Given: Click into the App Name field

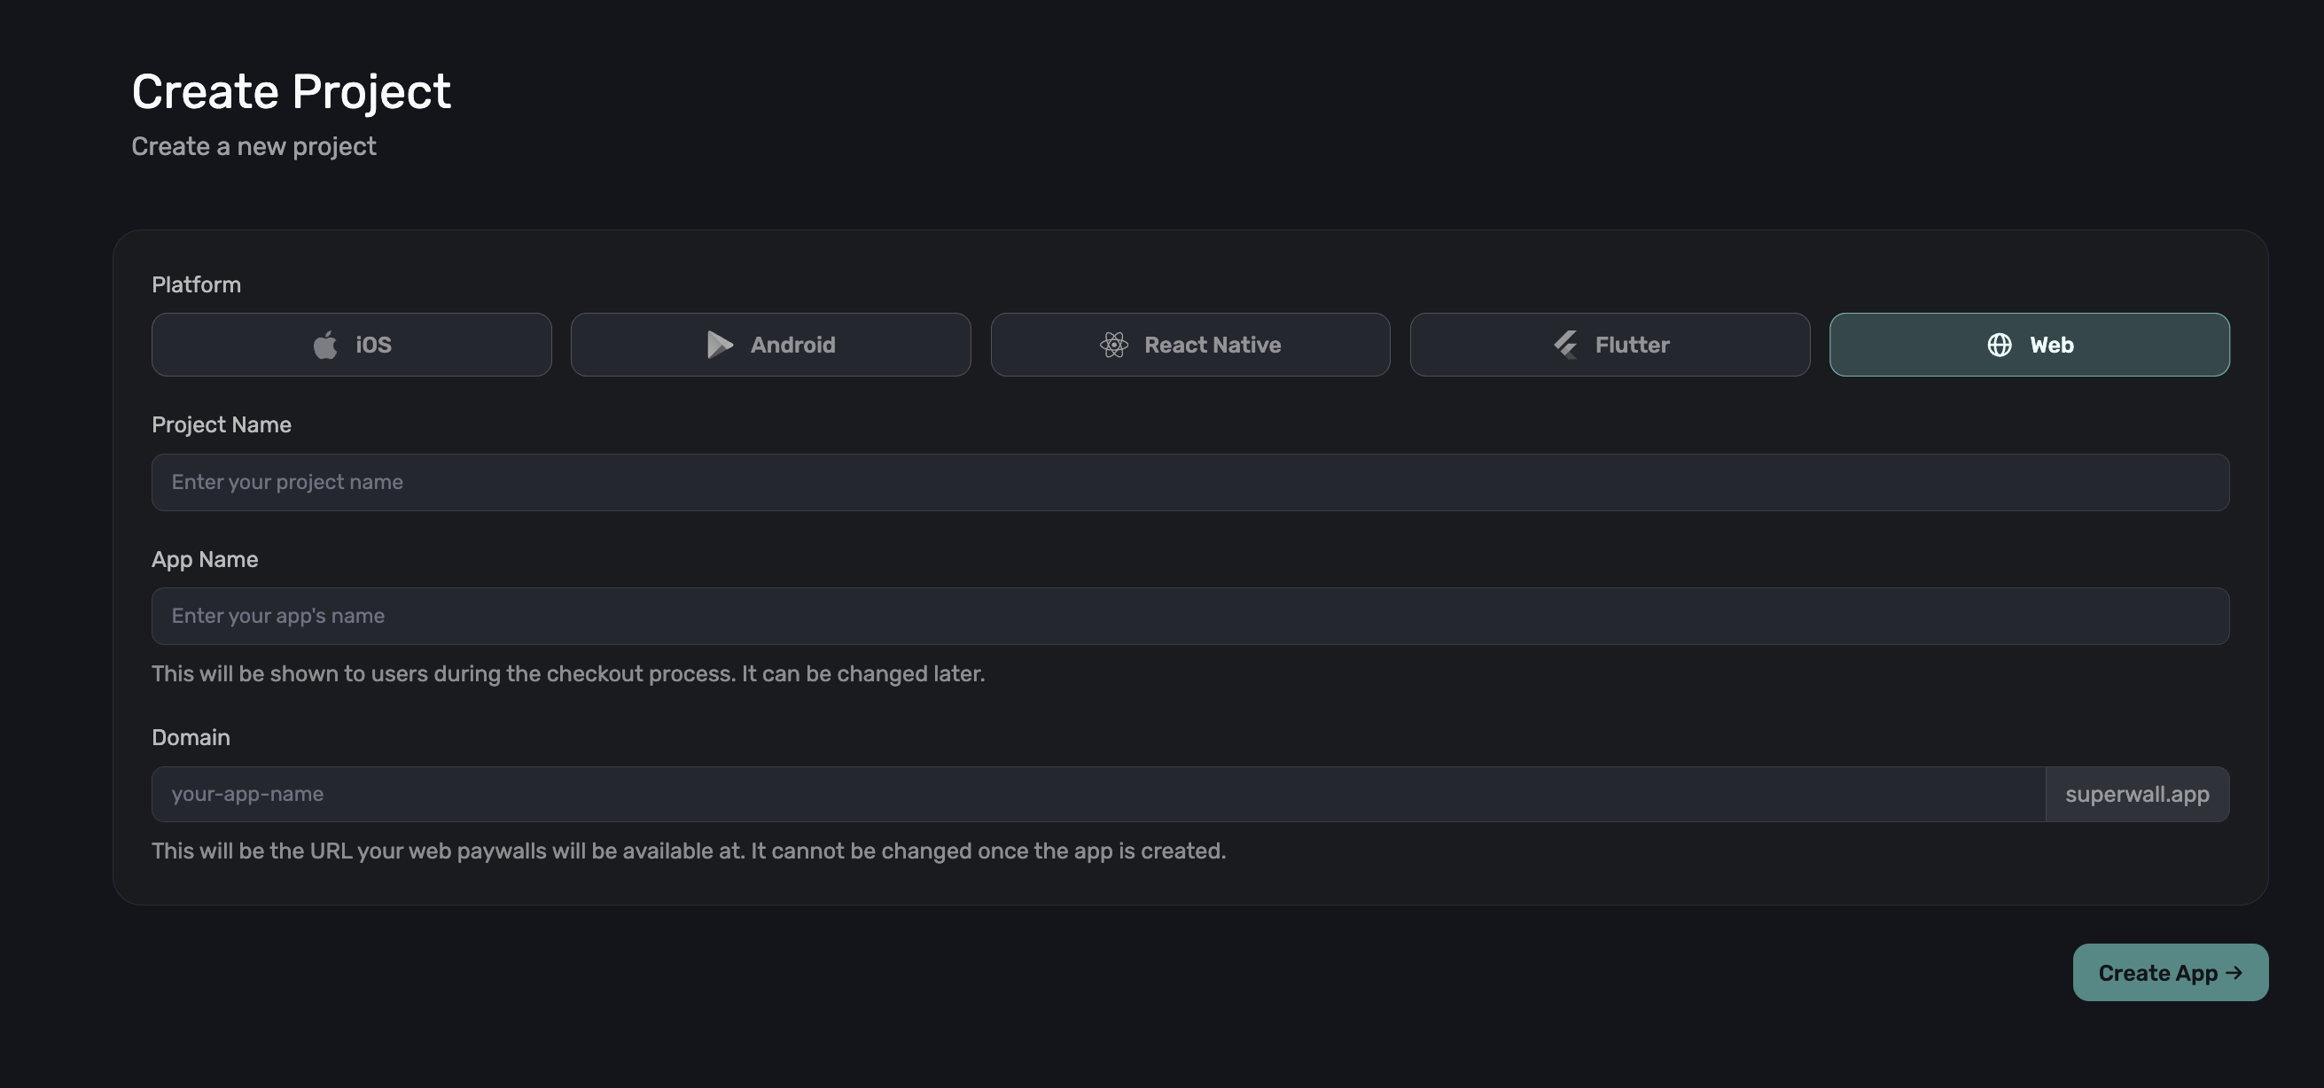Looking at the screenshot, I should pyautogui.click(x=1189, y=616).
